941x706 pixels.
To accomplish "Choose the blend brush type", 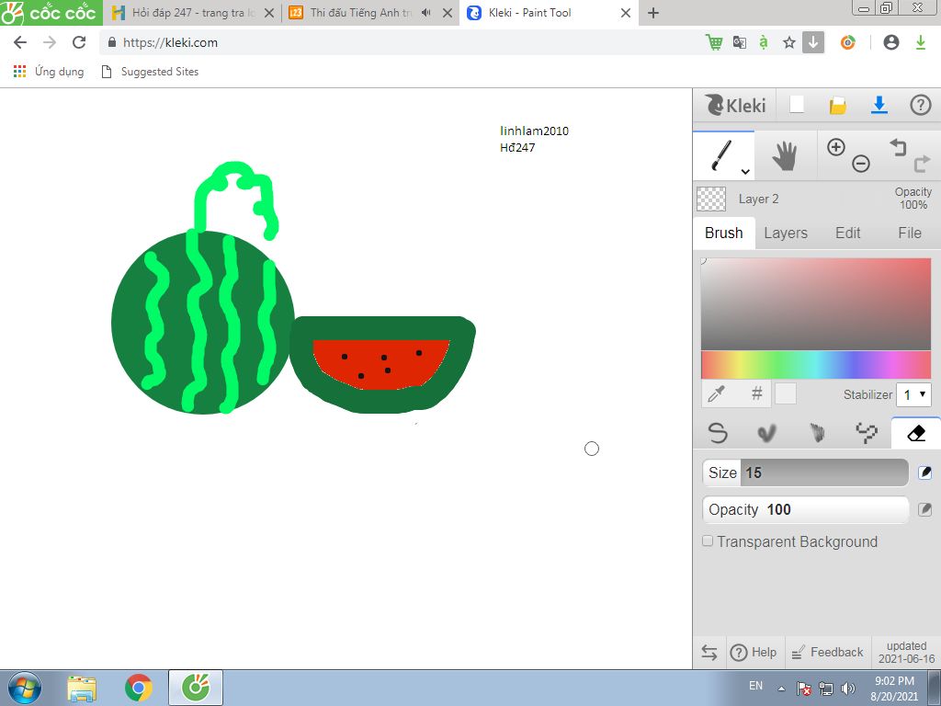I will [767, 433].
